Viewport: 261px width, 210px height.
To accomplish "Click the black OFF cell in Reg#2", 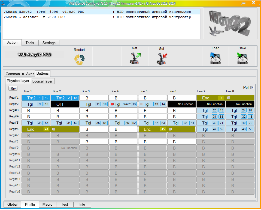I will tap(65, 104).
